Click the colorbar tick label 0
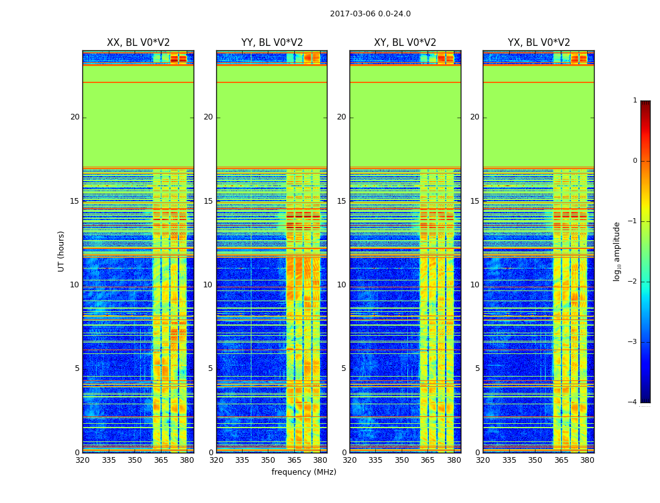Viewport: 660px width, 503px height. pos(635,161)
